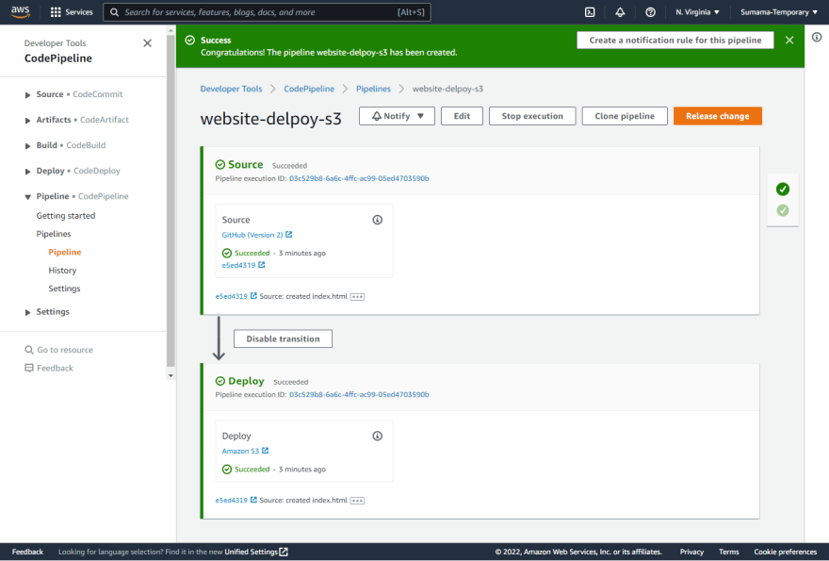829x561 pixels.
Task: Expand Deploy CodeDeploy section
Action: click(27, 172)
